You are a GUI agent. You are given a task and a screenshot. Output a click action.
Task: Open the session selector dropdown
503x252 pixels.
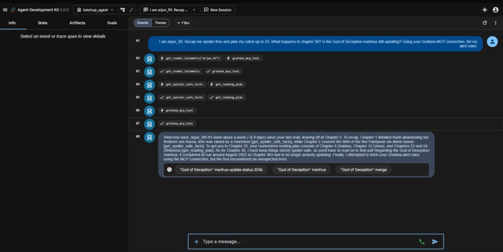pyautogui.click(x=169, y=9)
